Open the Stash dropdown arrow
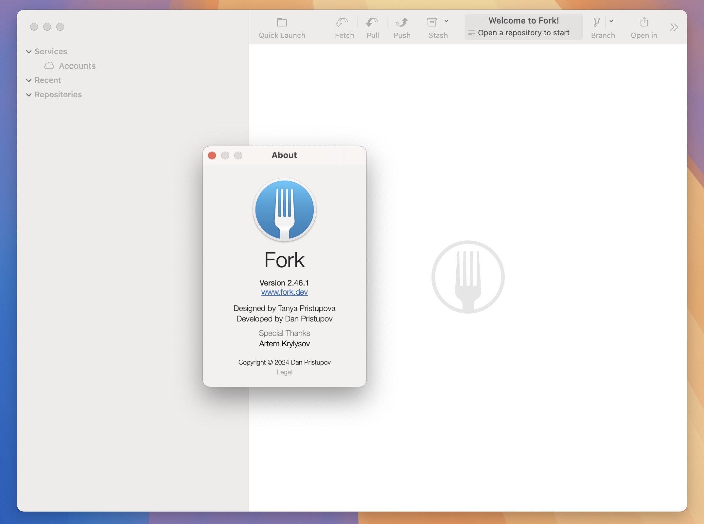Viewport: 704px width, 524px height. coord(446,22)
